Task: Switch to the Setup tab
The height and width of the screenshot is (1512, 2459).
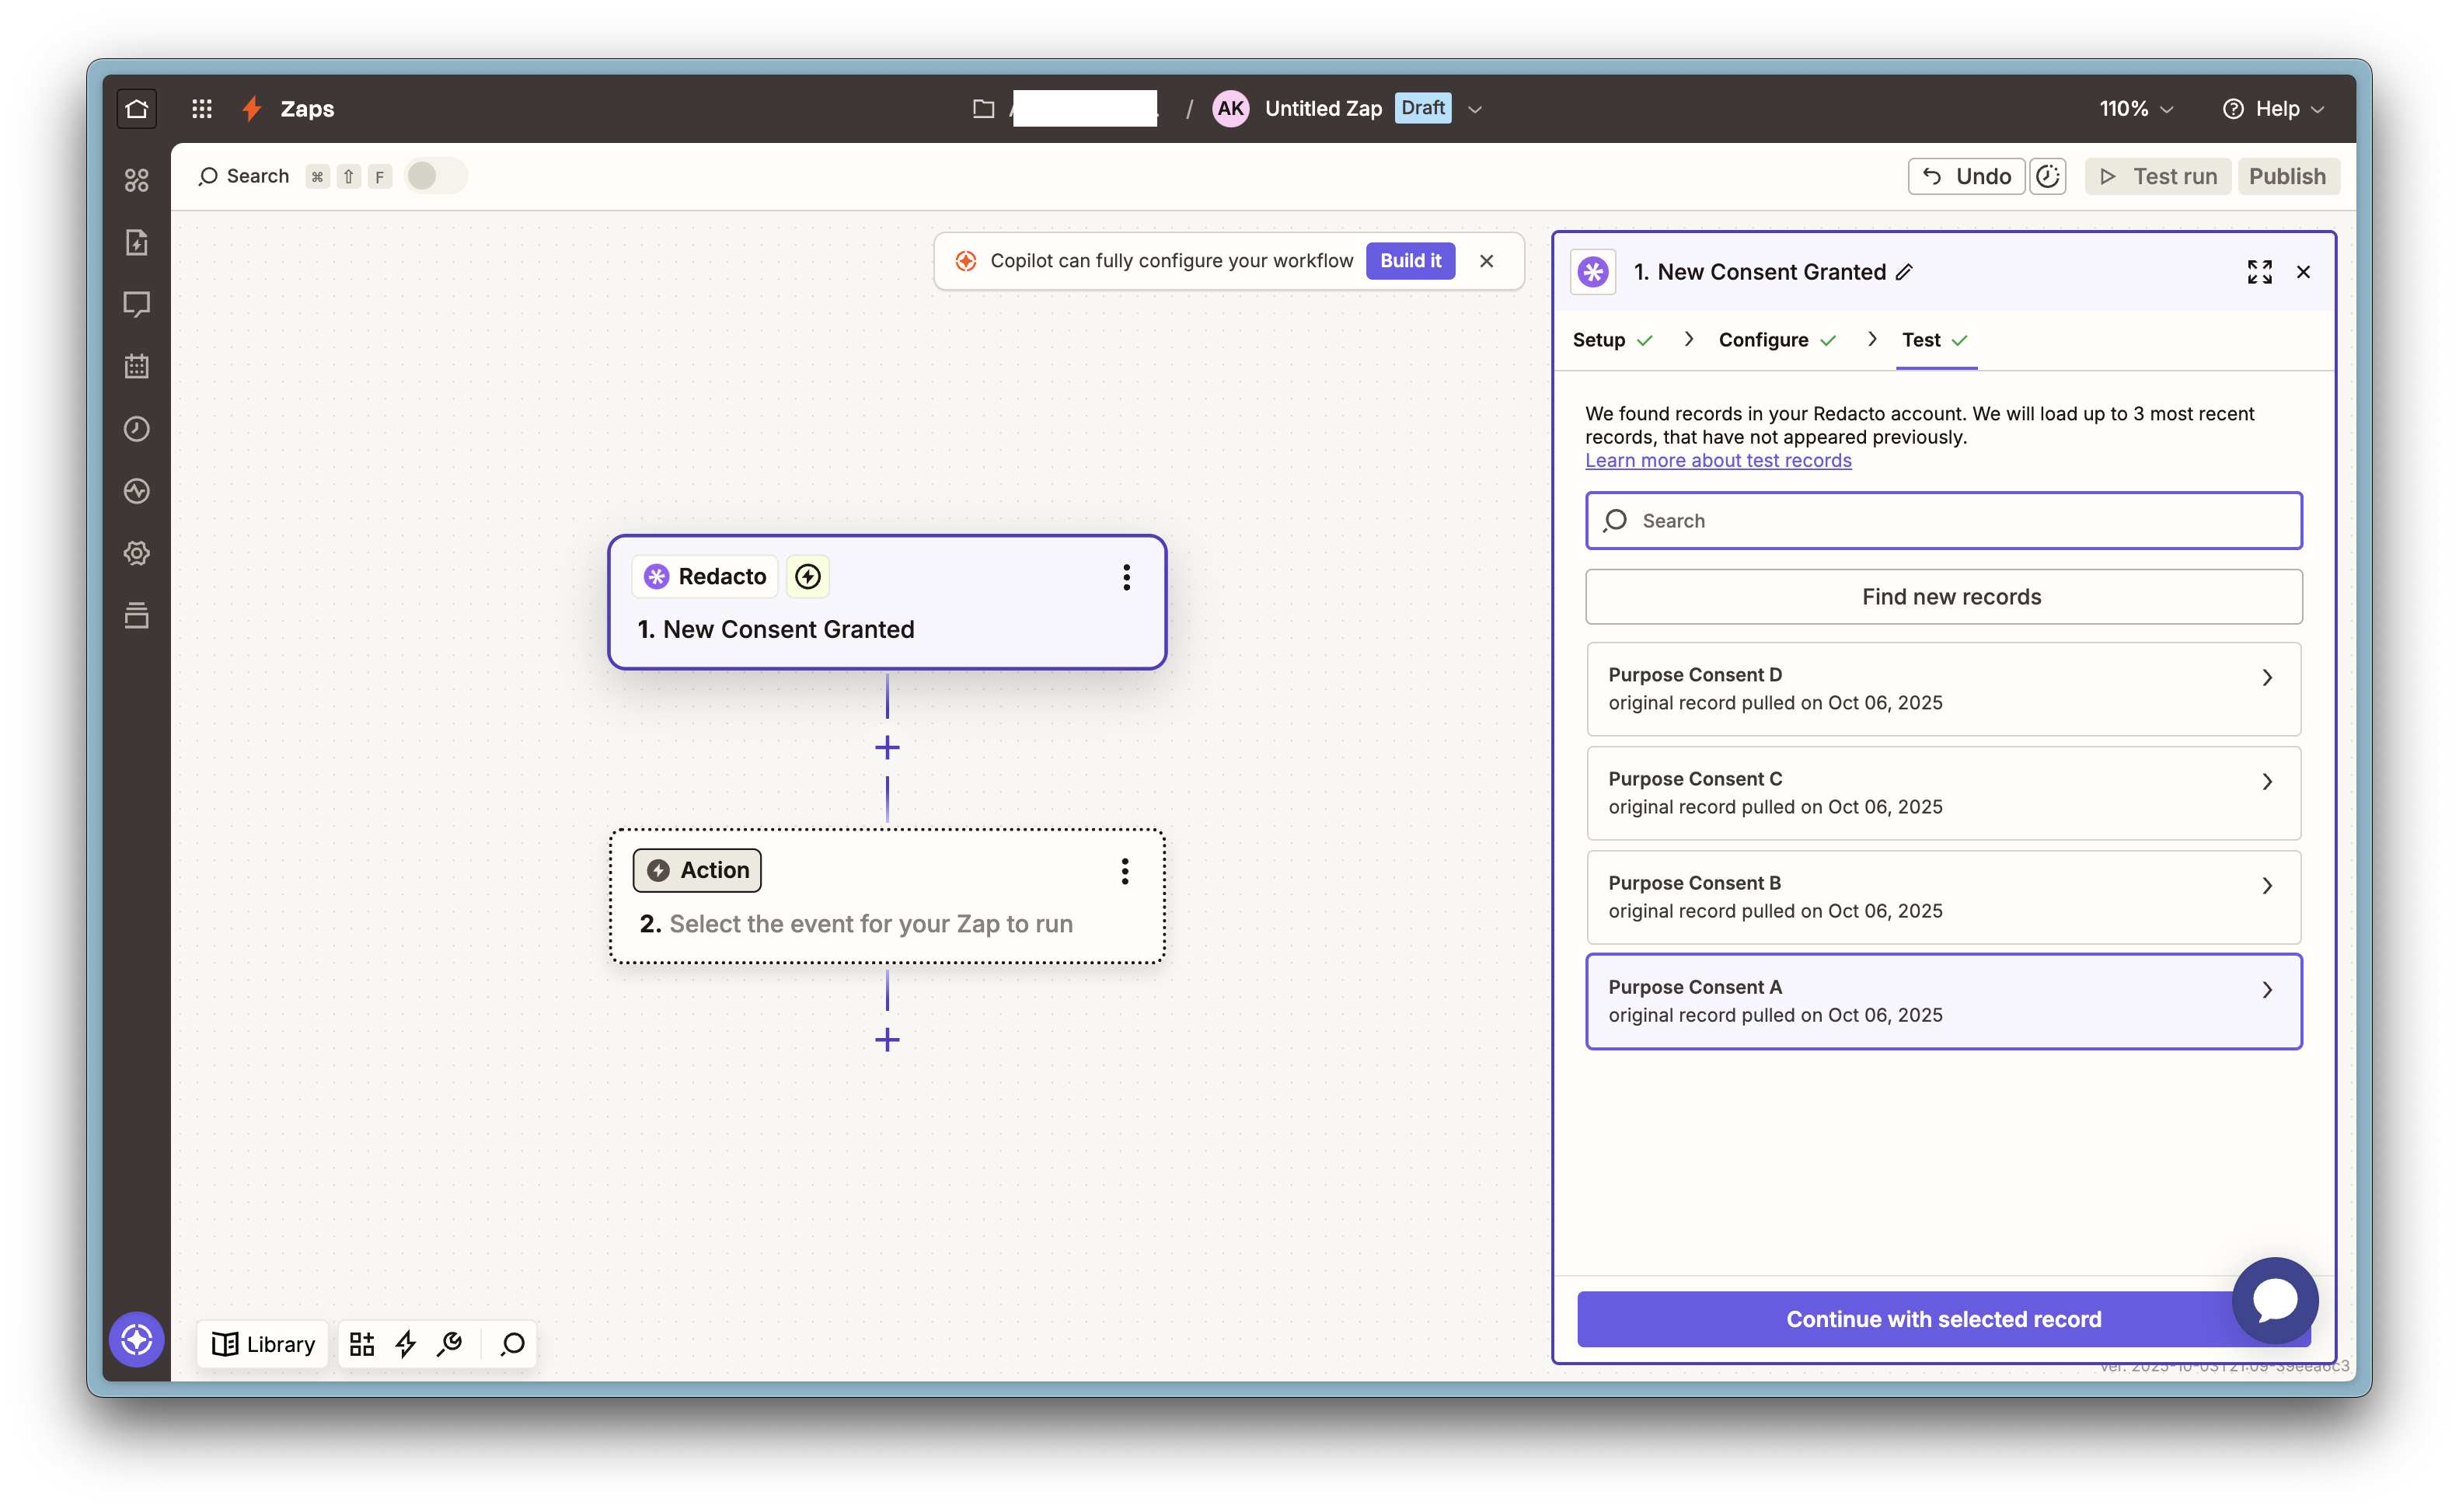Action: pos(1599,340)
